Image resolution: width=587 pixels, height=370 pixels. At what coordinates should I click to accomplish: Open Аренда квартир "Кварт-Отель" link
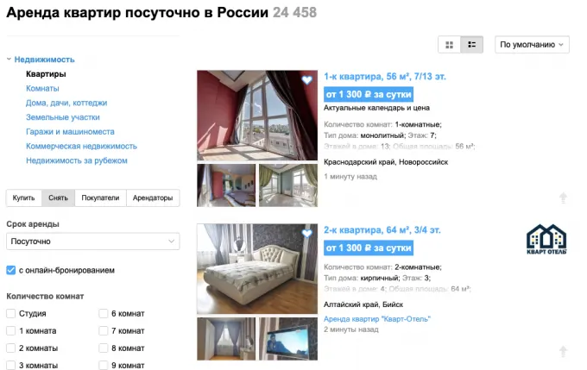pyautogui.click(x=377, y=319)
